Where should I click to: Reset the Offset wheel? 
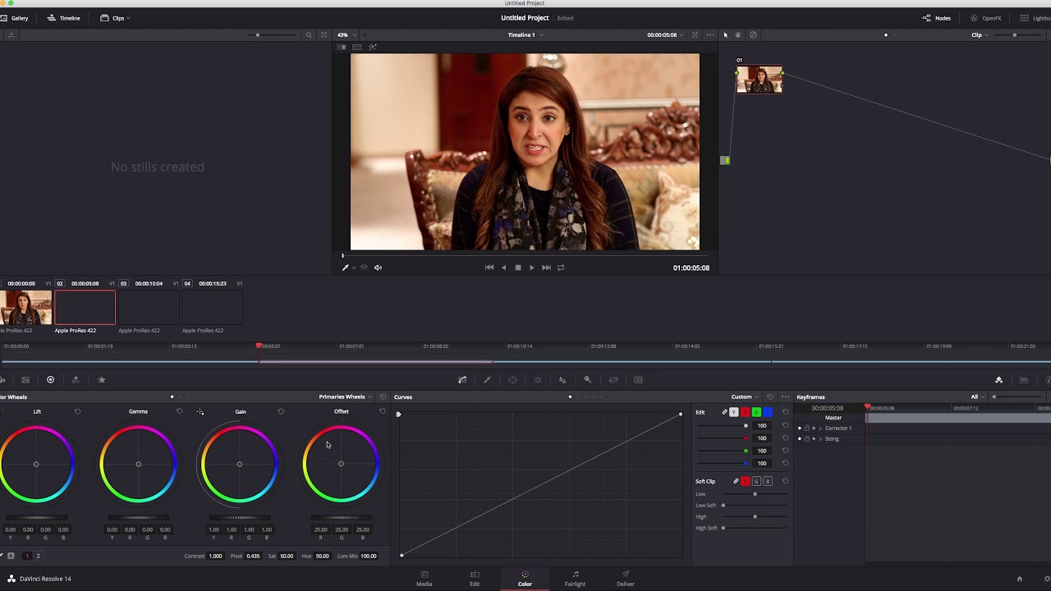pyautogui.click(x=382, y=412)
